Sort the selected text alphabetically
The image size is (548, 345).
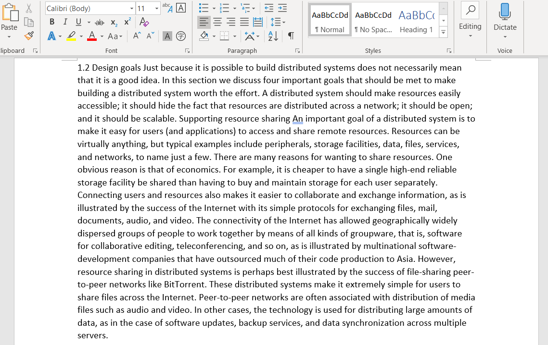[x=273, y=36]
